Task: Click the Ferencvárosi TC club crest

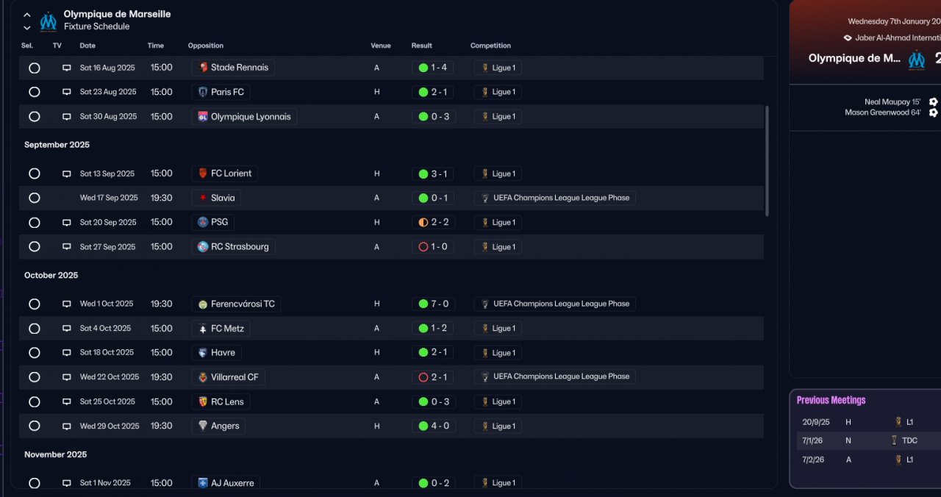Action: coord(203,304)
